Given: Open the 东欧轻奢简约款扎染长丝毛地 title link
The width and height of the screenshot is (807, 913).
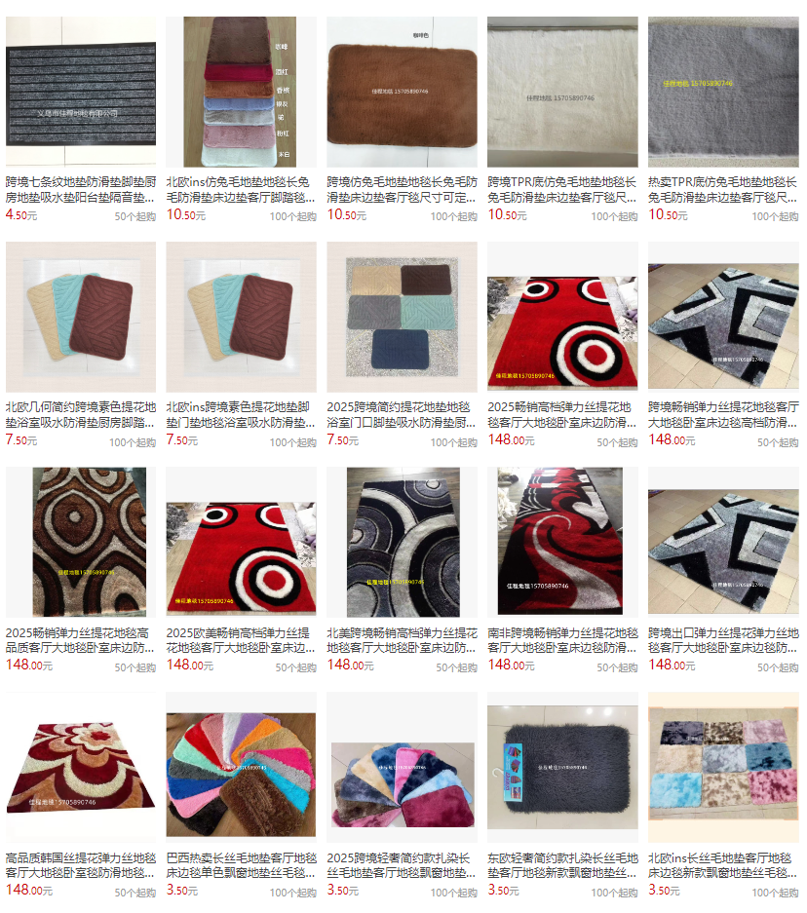Looking at the screenshot, I should coord(562,865).
